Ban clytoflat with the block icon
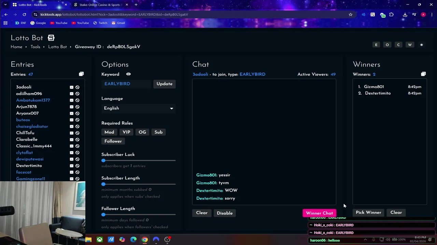The image size is (437, 245). coord(77,153)
